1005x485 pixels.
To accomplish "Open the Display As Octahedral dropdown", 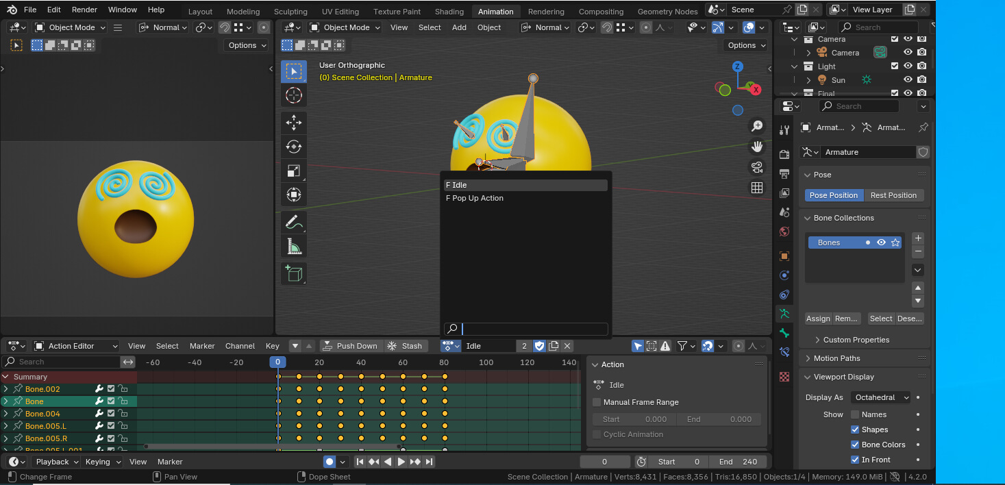I will pos(881,397).
